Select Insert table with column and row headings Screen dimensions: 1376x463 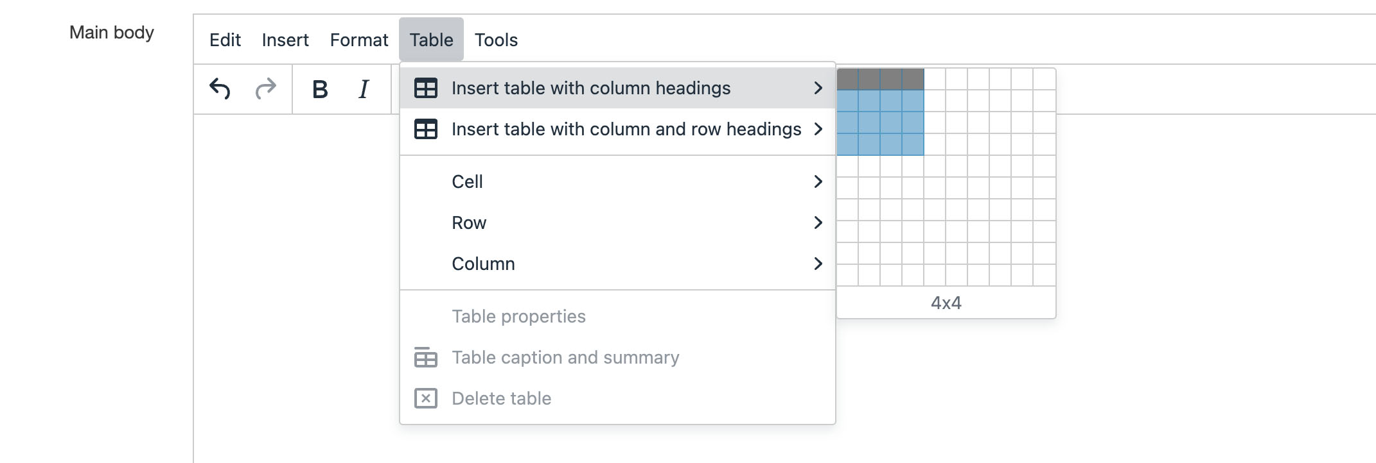tap(626, 129)
